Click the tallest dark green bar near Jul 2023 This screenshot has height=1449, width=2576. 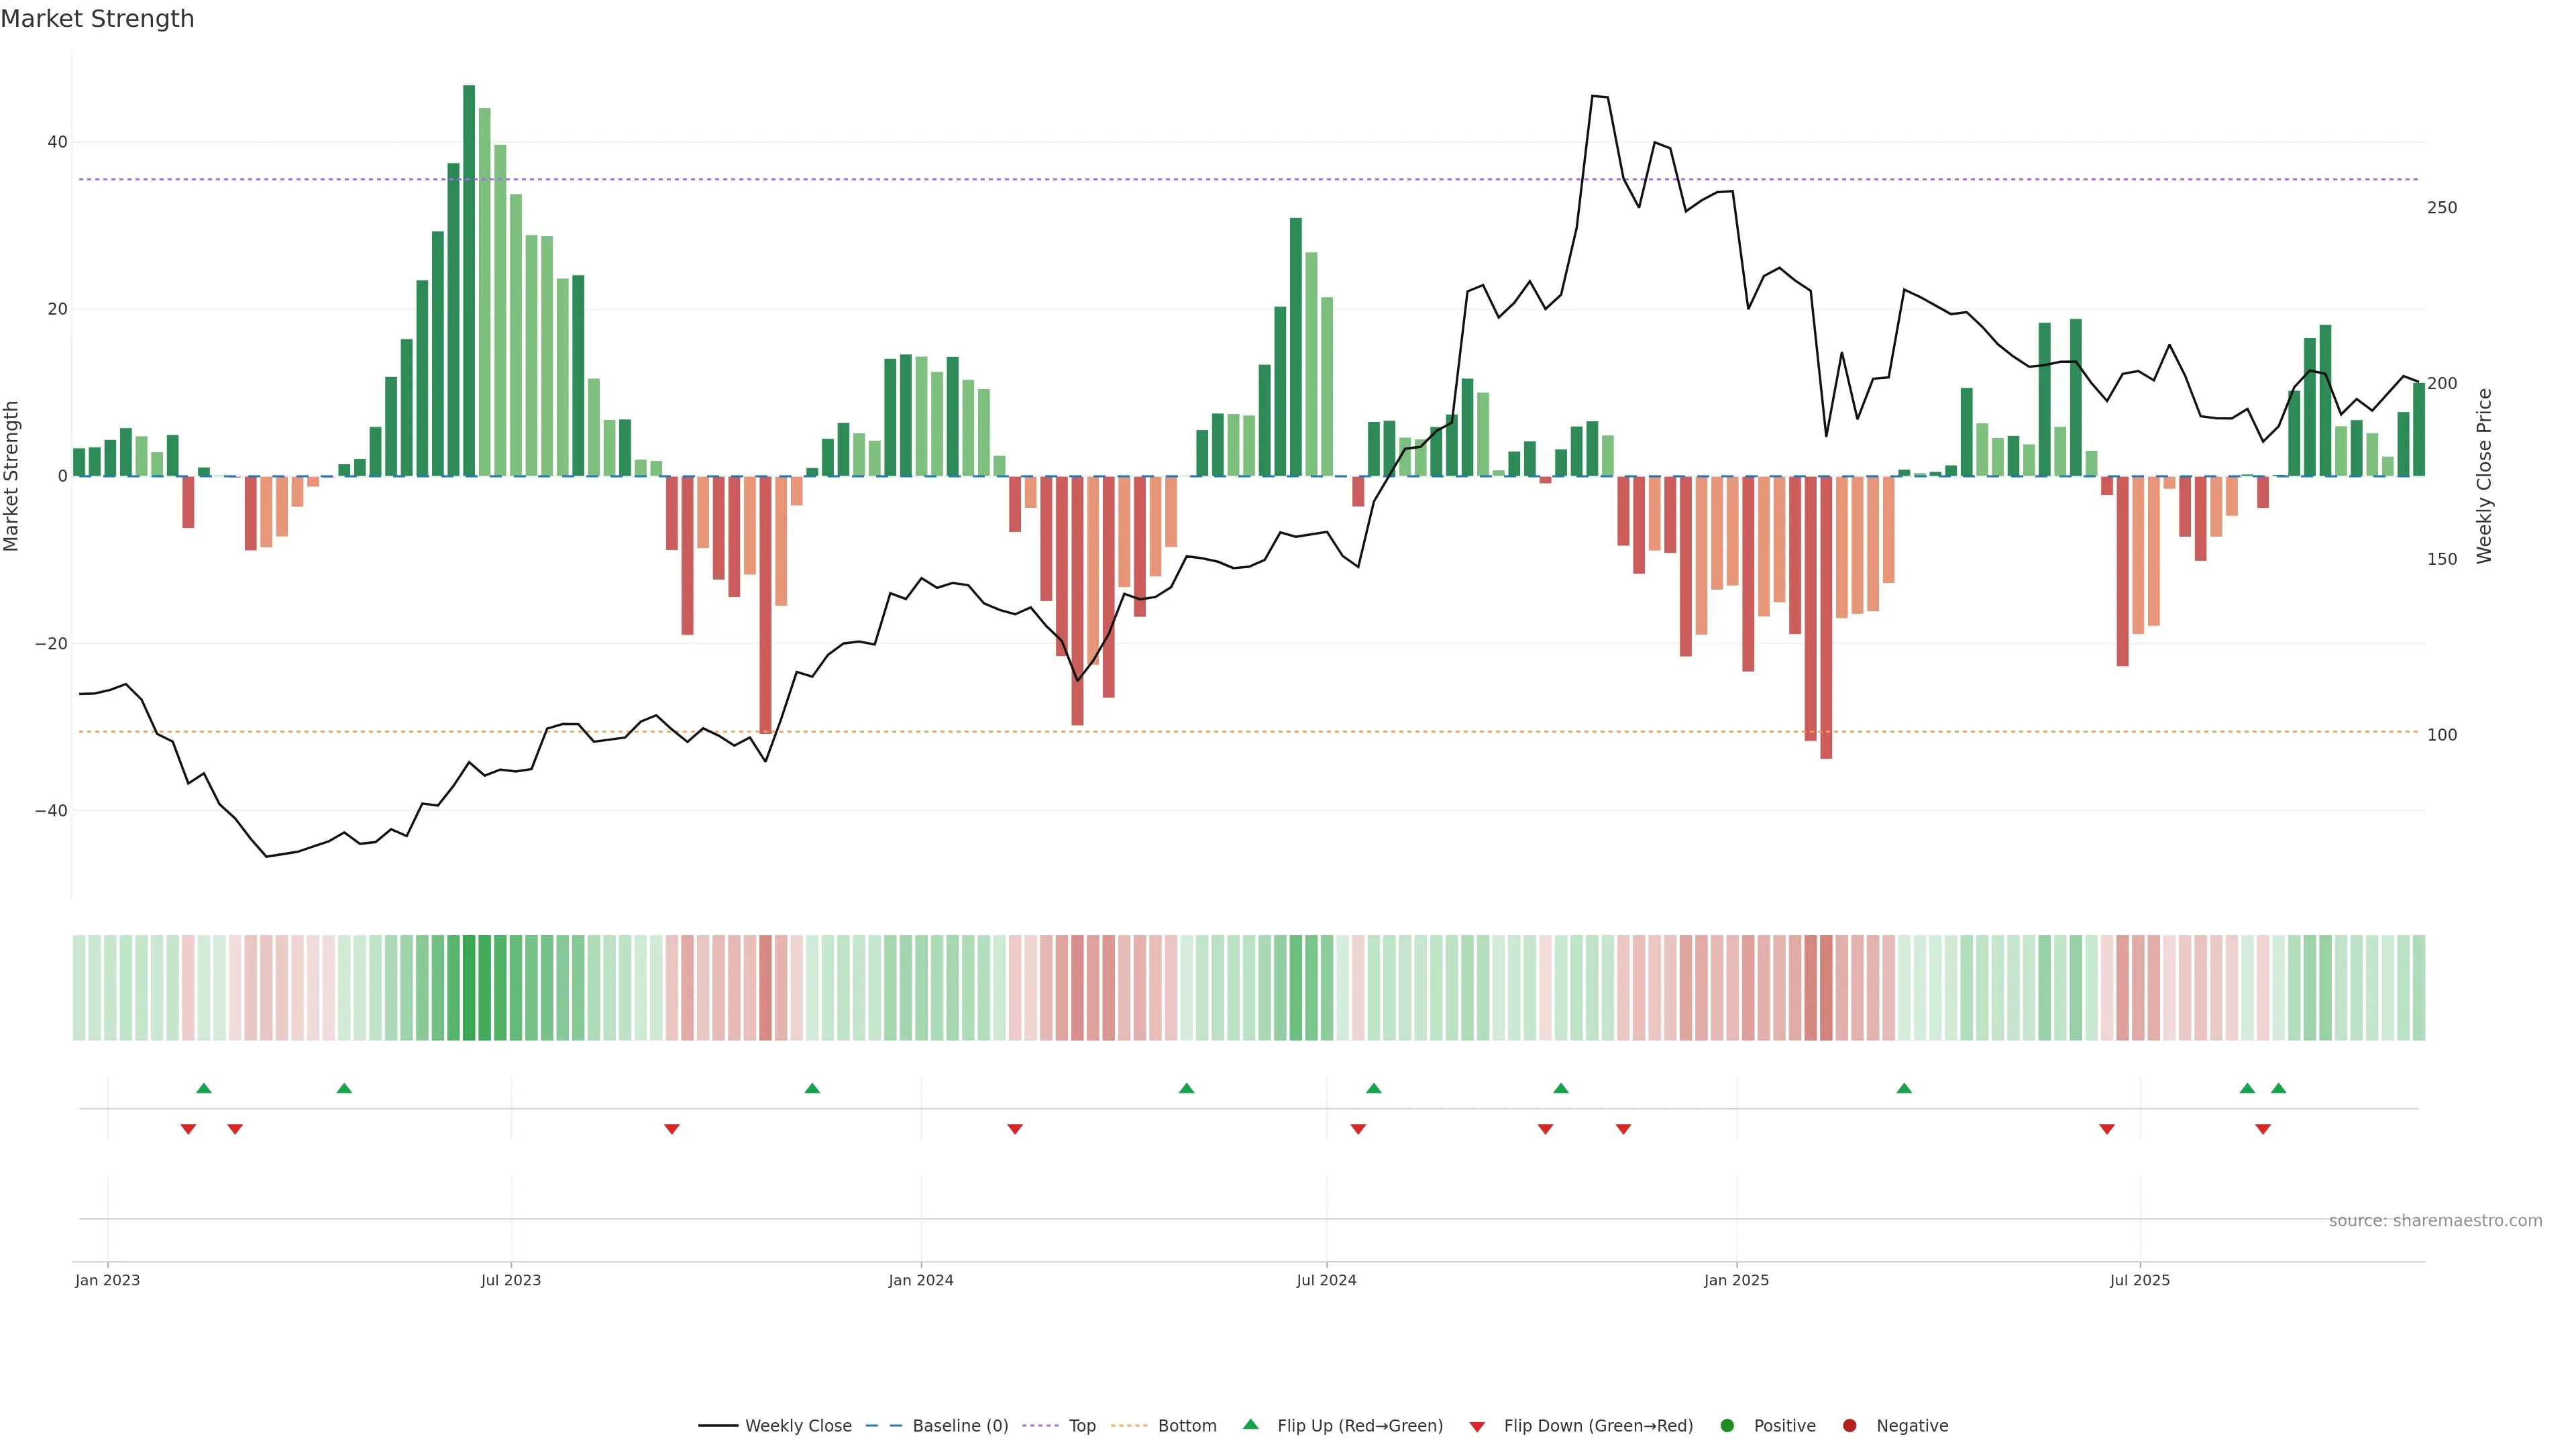pyautogui.click(x=469, y=280)
